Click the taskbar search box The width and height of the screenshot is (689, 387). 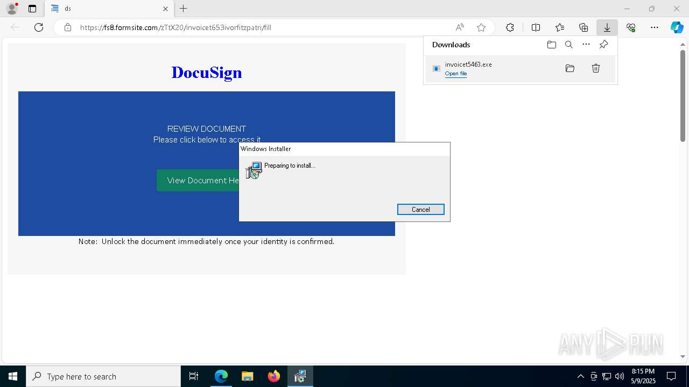click(x=103, y=376)
